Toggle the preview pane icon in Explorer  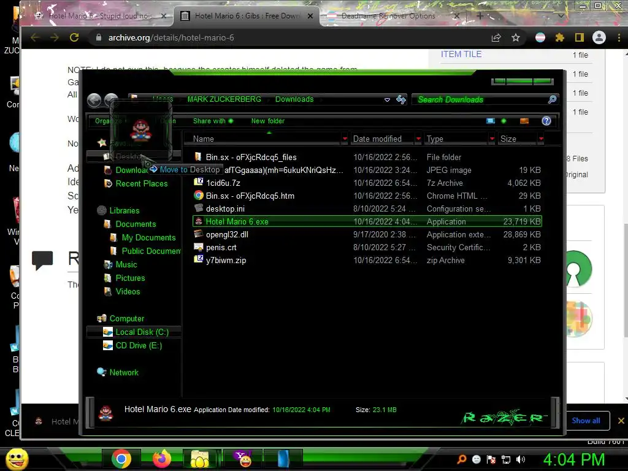pos(524,121)
